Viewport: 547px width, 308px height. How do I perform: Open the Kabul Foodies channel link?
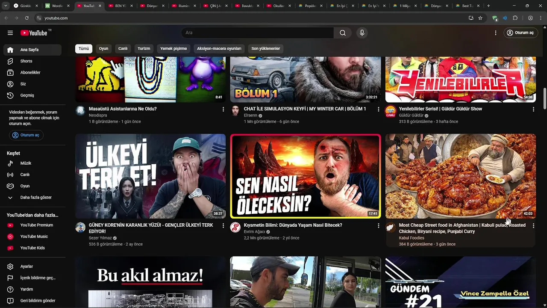[412, 238]
